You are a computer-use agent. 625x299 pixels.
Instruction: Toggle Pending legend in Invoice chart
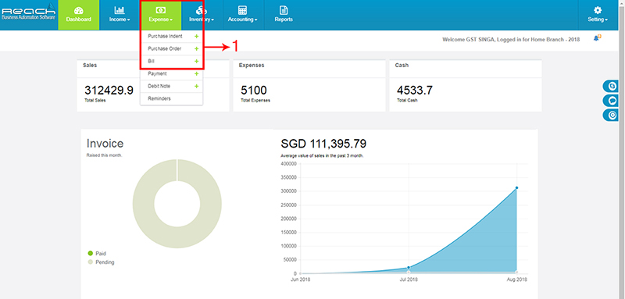point(101,262)
